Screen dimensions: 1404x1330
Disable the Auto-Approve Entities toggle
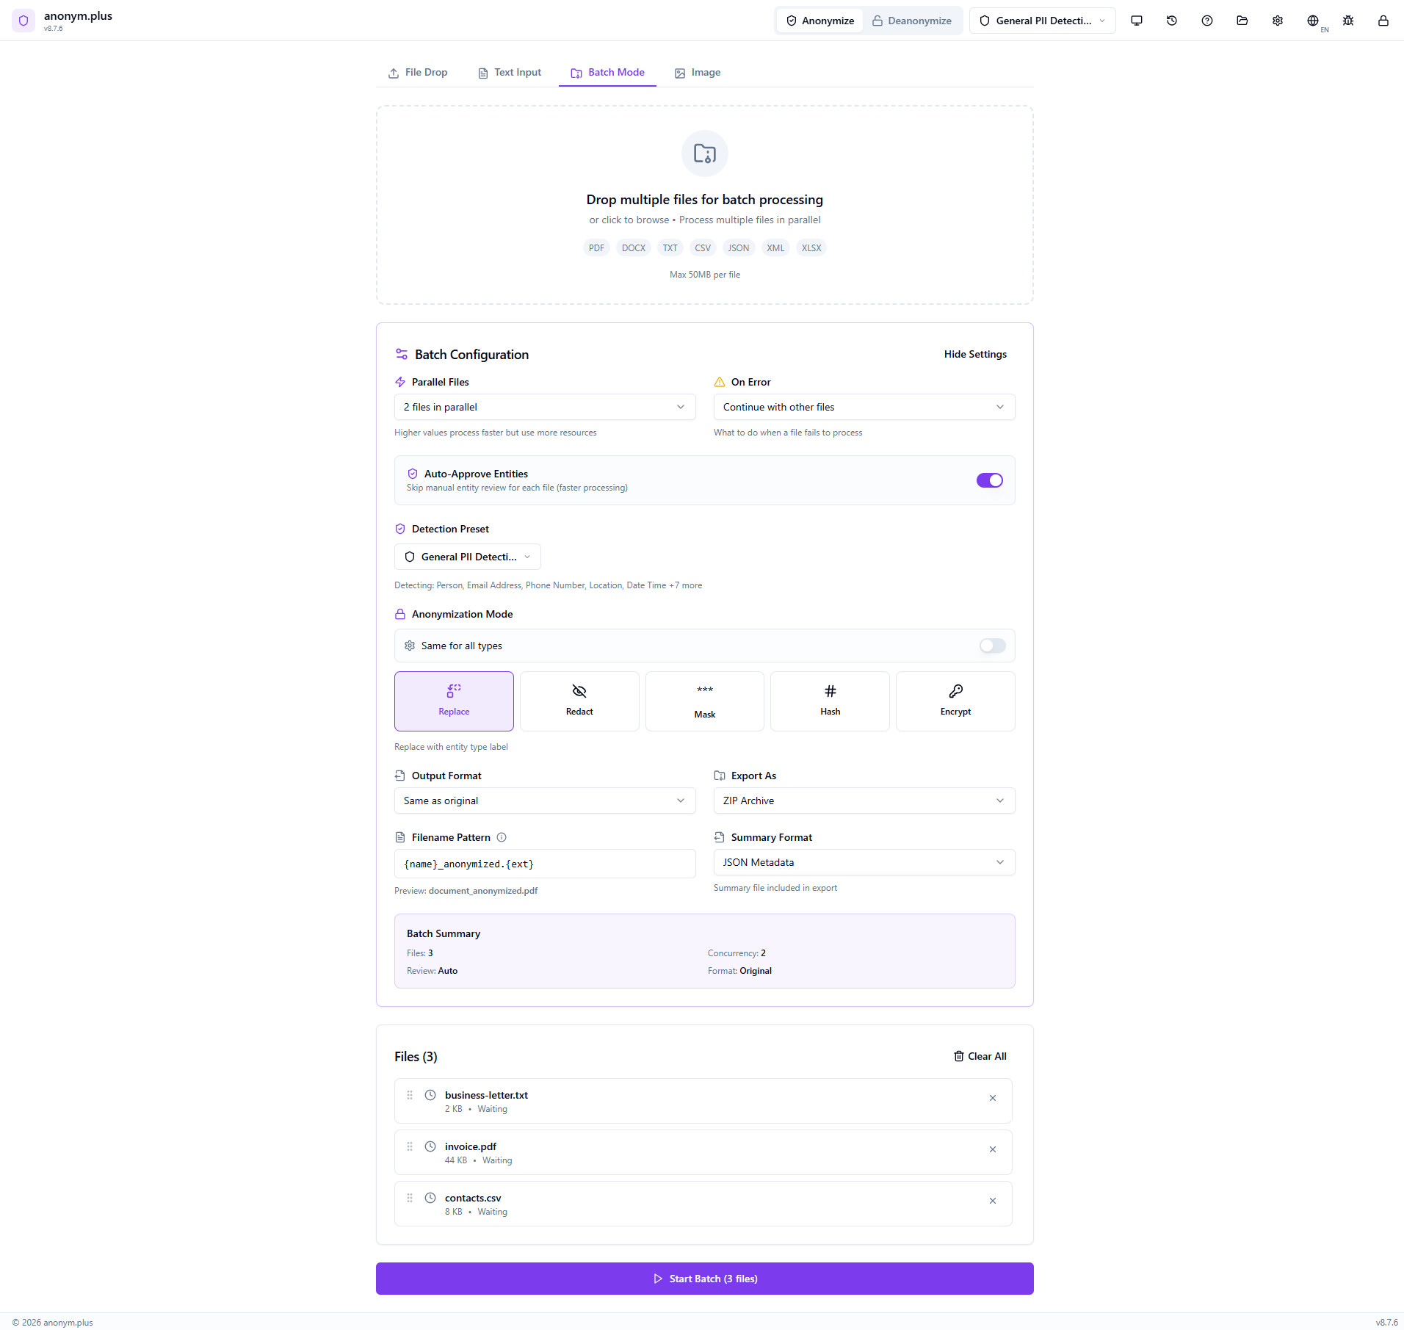990,480
